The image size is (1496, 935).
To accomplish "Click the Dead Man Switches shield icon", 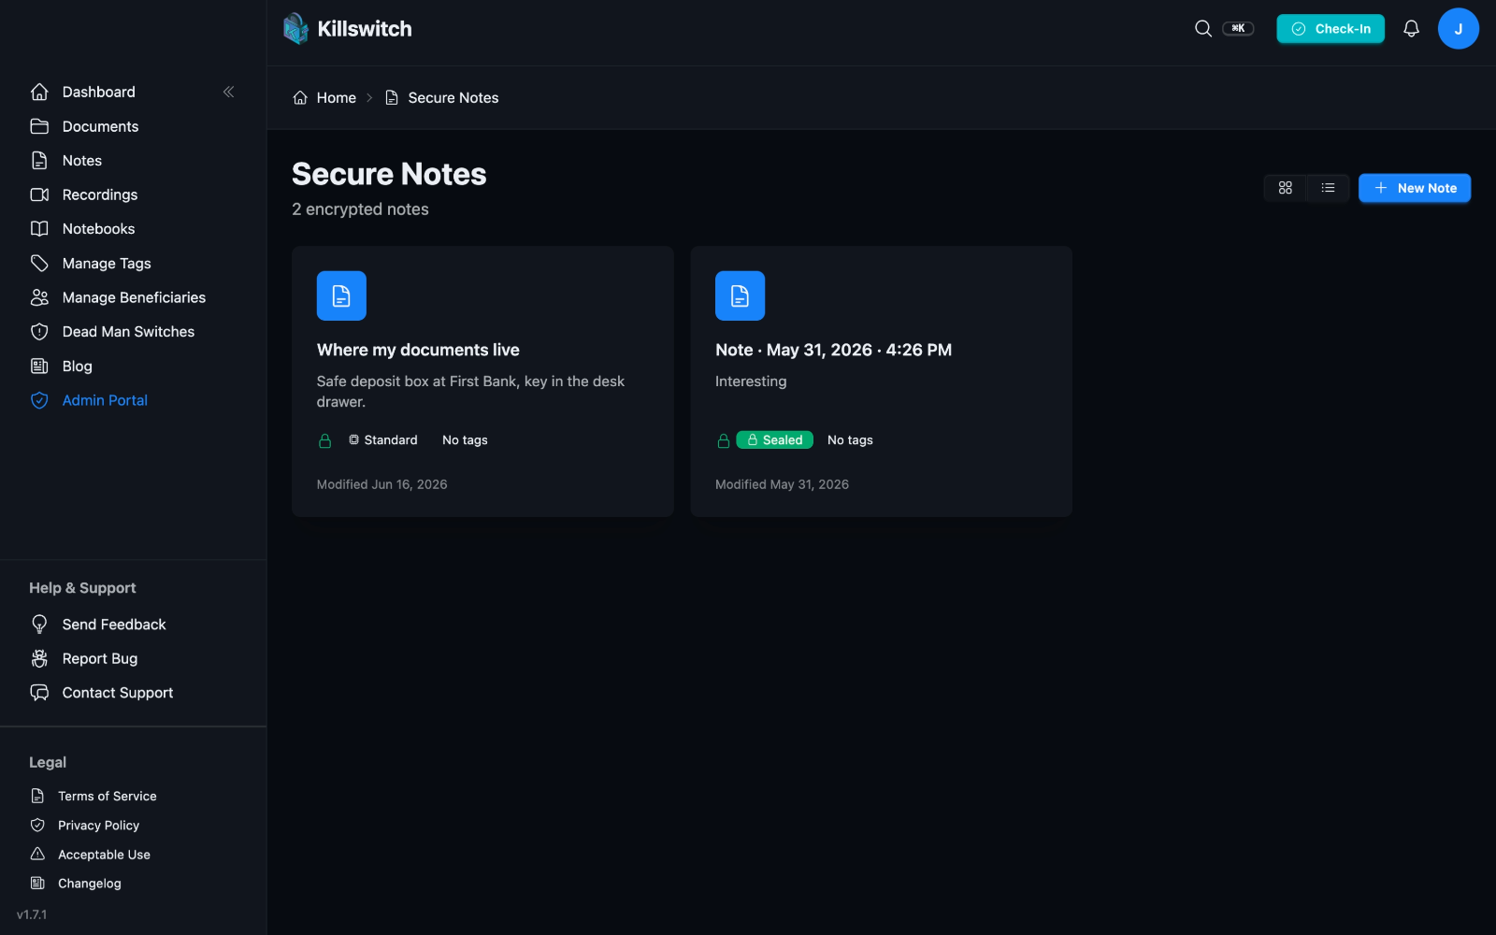I will (x=39, y=332).
